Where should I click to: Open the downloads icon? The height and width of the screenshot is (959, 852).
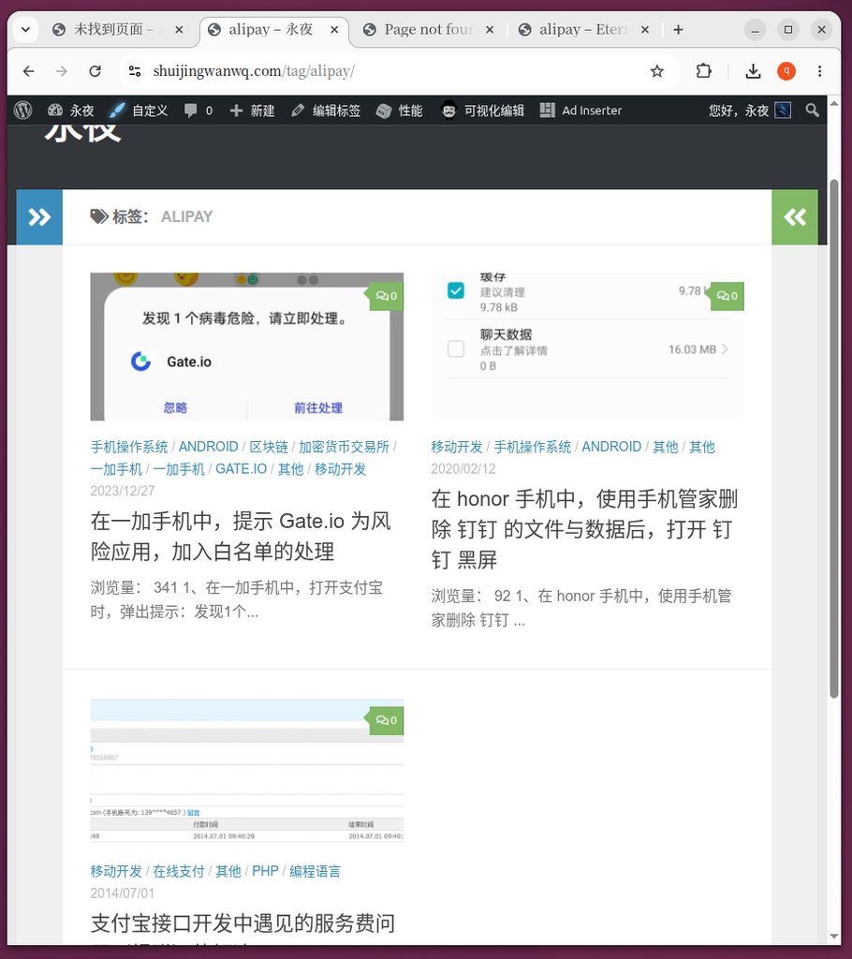click(x=753, y=71)
